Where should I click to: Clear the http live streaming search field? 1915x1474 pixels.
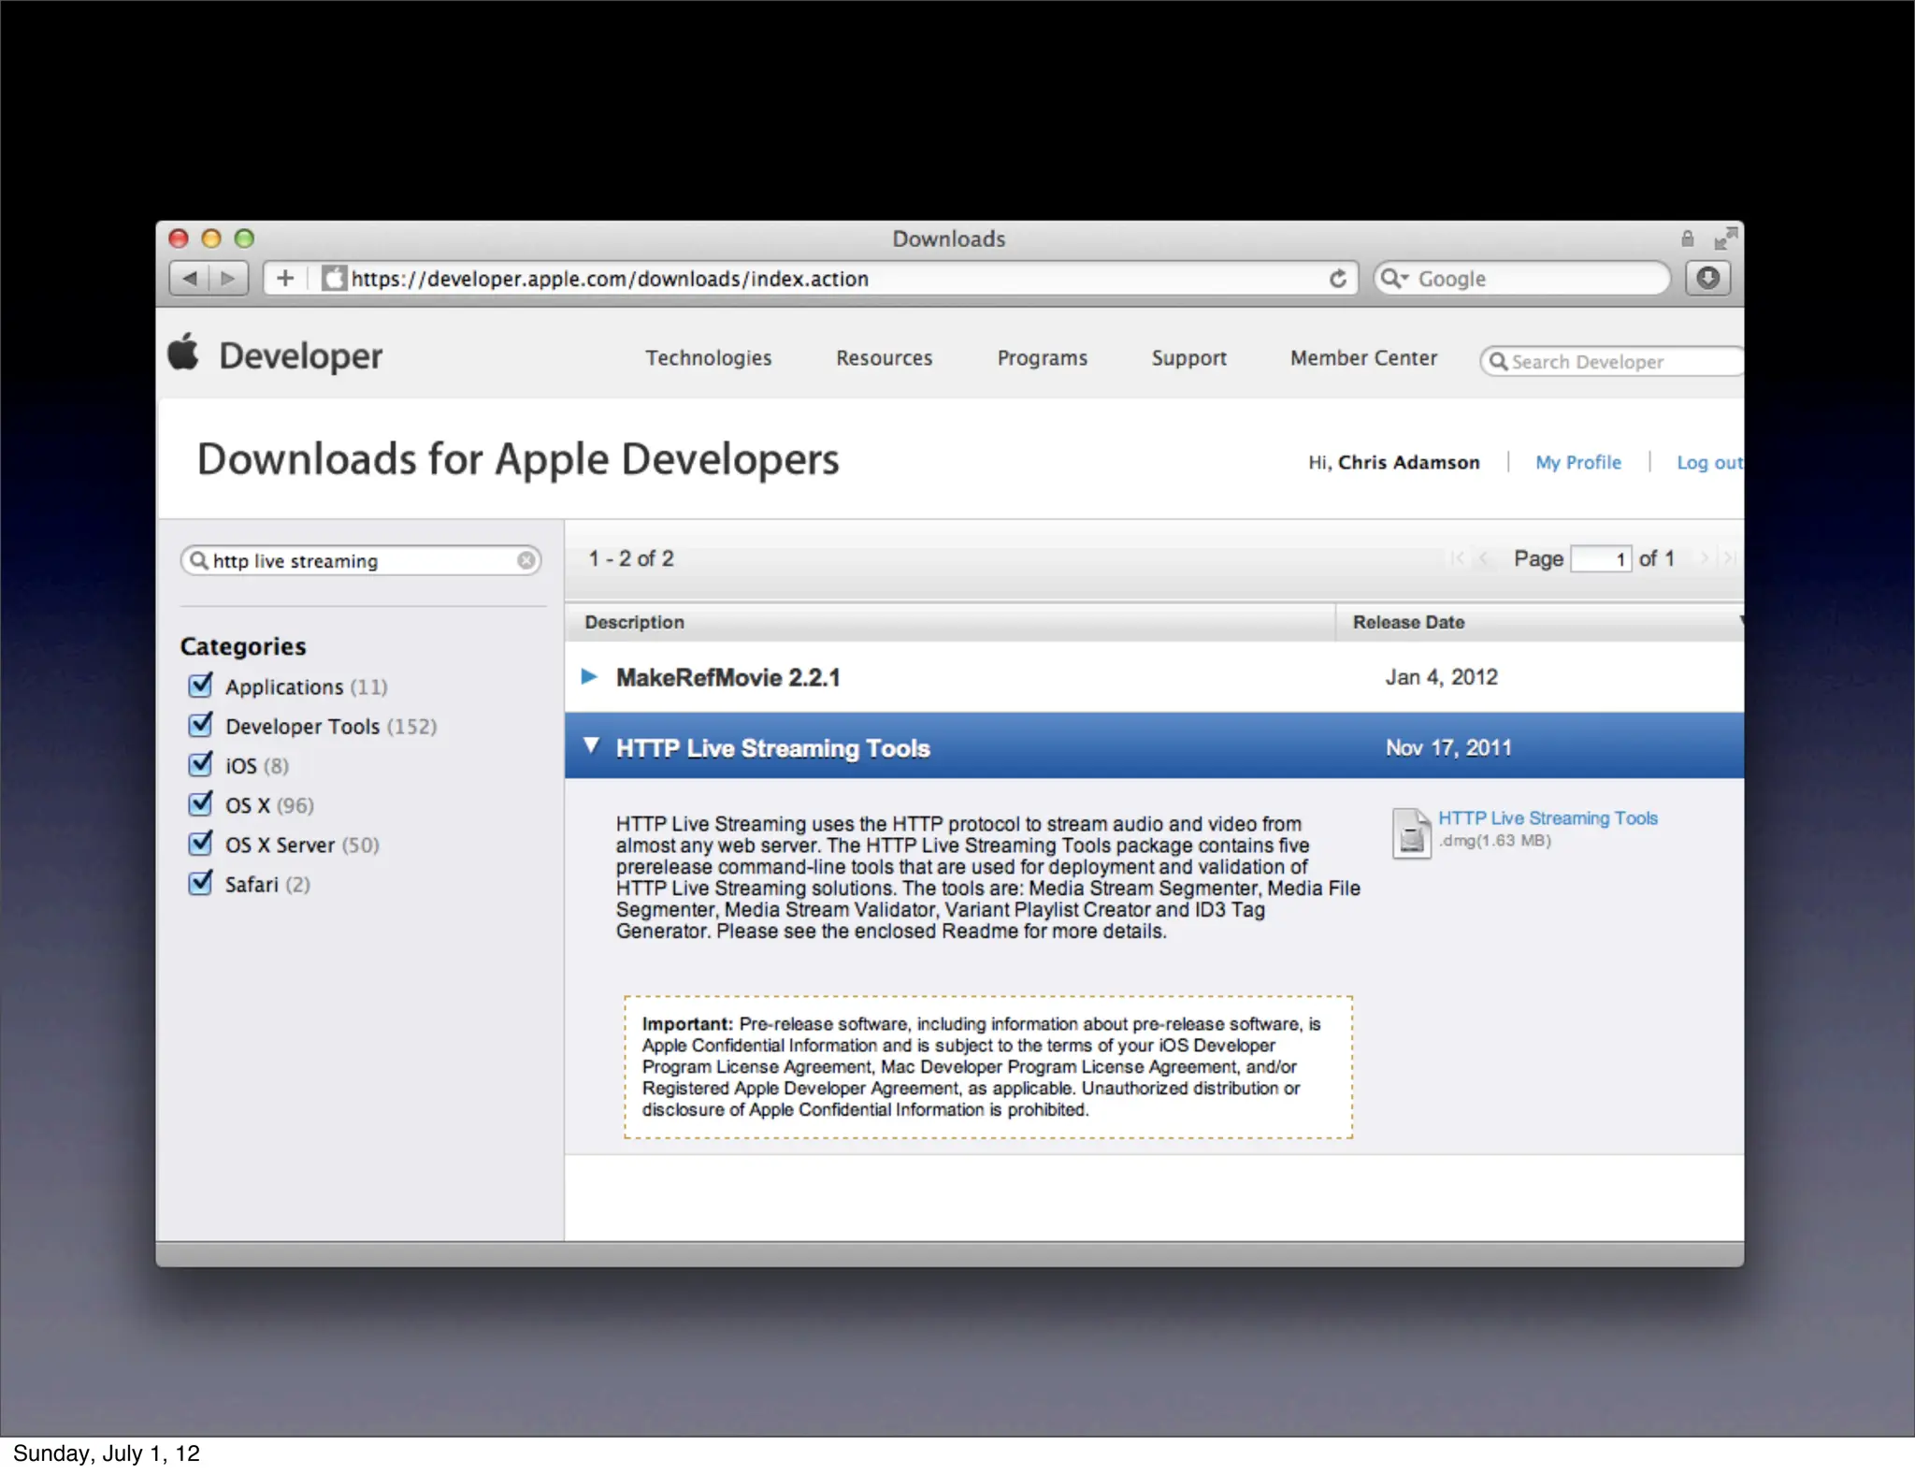tap(526, 560)
